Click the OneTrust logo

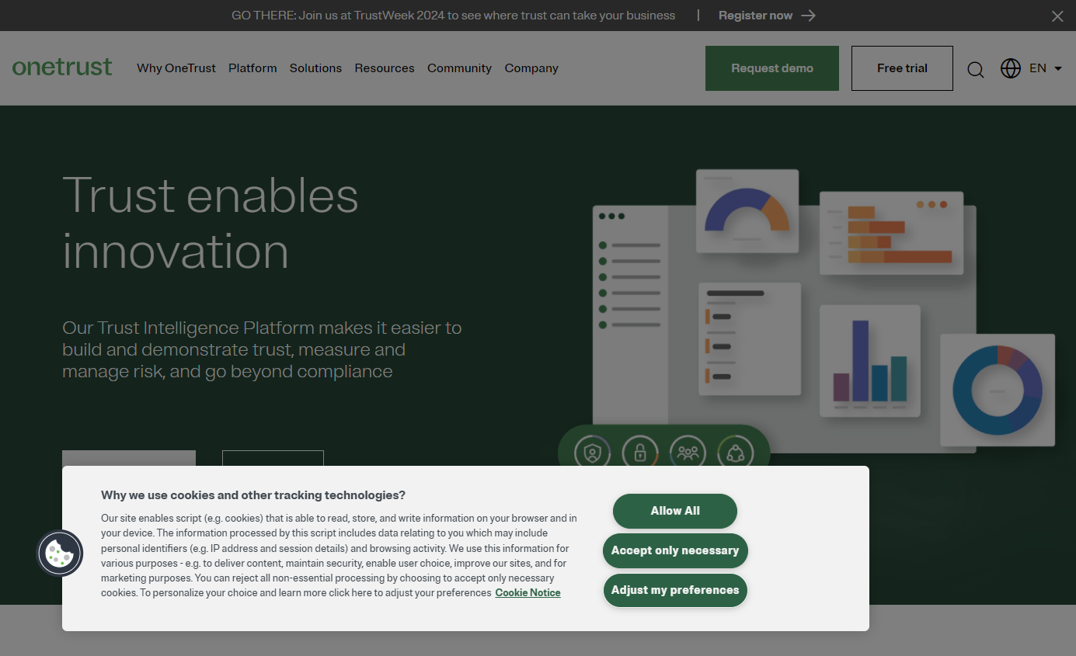tap(62, 68)
